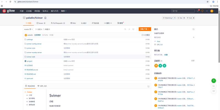Open the notifications bell icon
Viewport: 220px width, 110px height.
(198, 11)
